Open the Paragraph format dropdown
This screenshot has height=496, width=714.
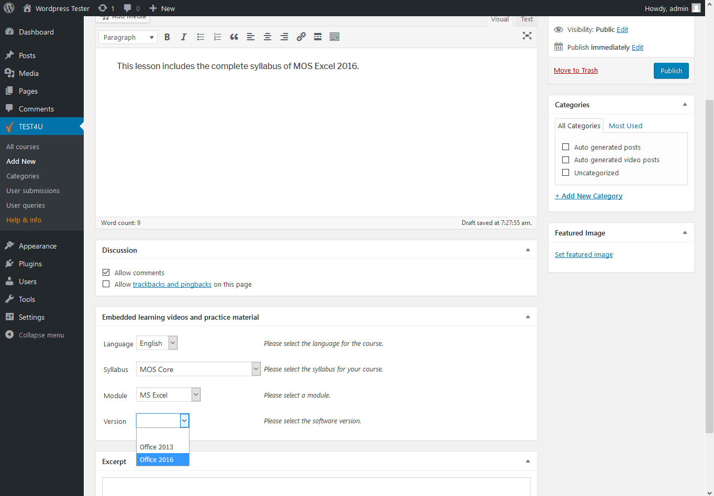128,37
